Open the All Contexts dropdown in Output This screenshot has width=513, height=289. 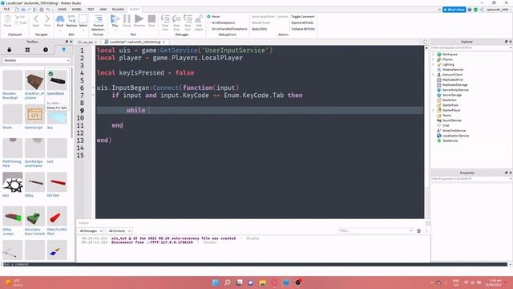pos(119,231)
